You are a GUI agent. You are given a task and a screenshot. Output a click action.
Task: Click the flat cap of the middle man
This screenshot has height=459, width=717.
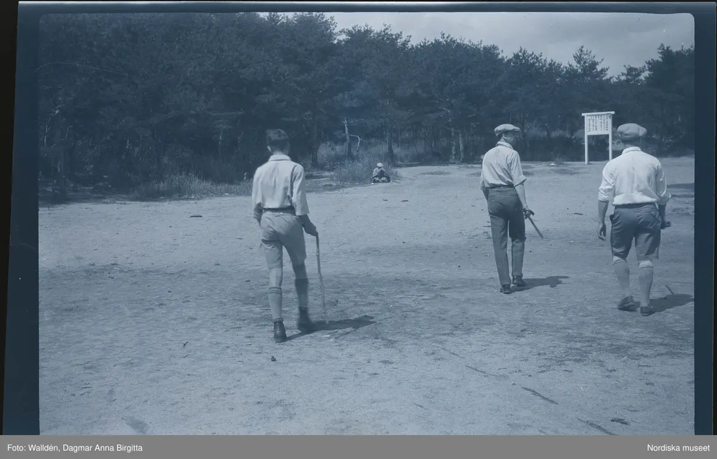pos(507,128)
